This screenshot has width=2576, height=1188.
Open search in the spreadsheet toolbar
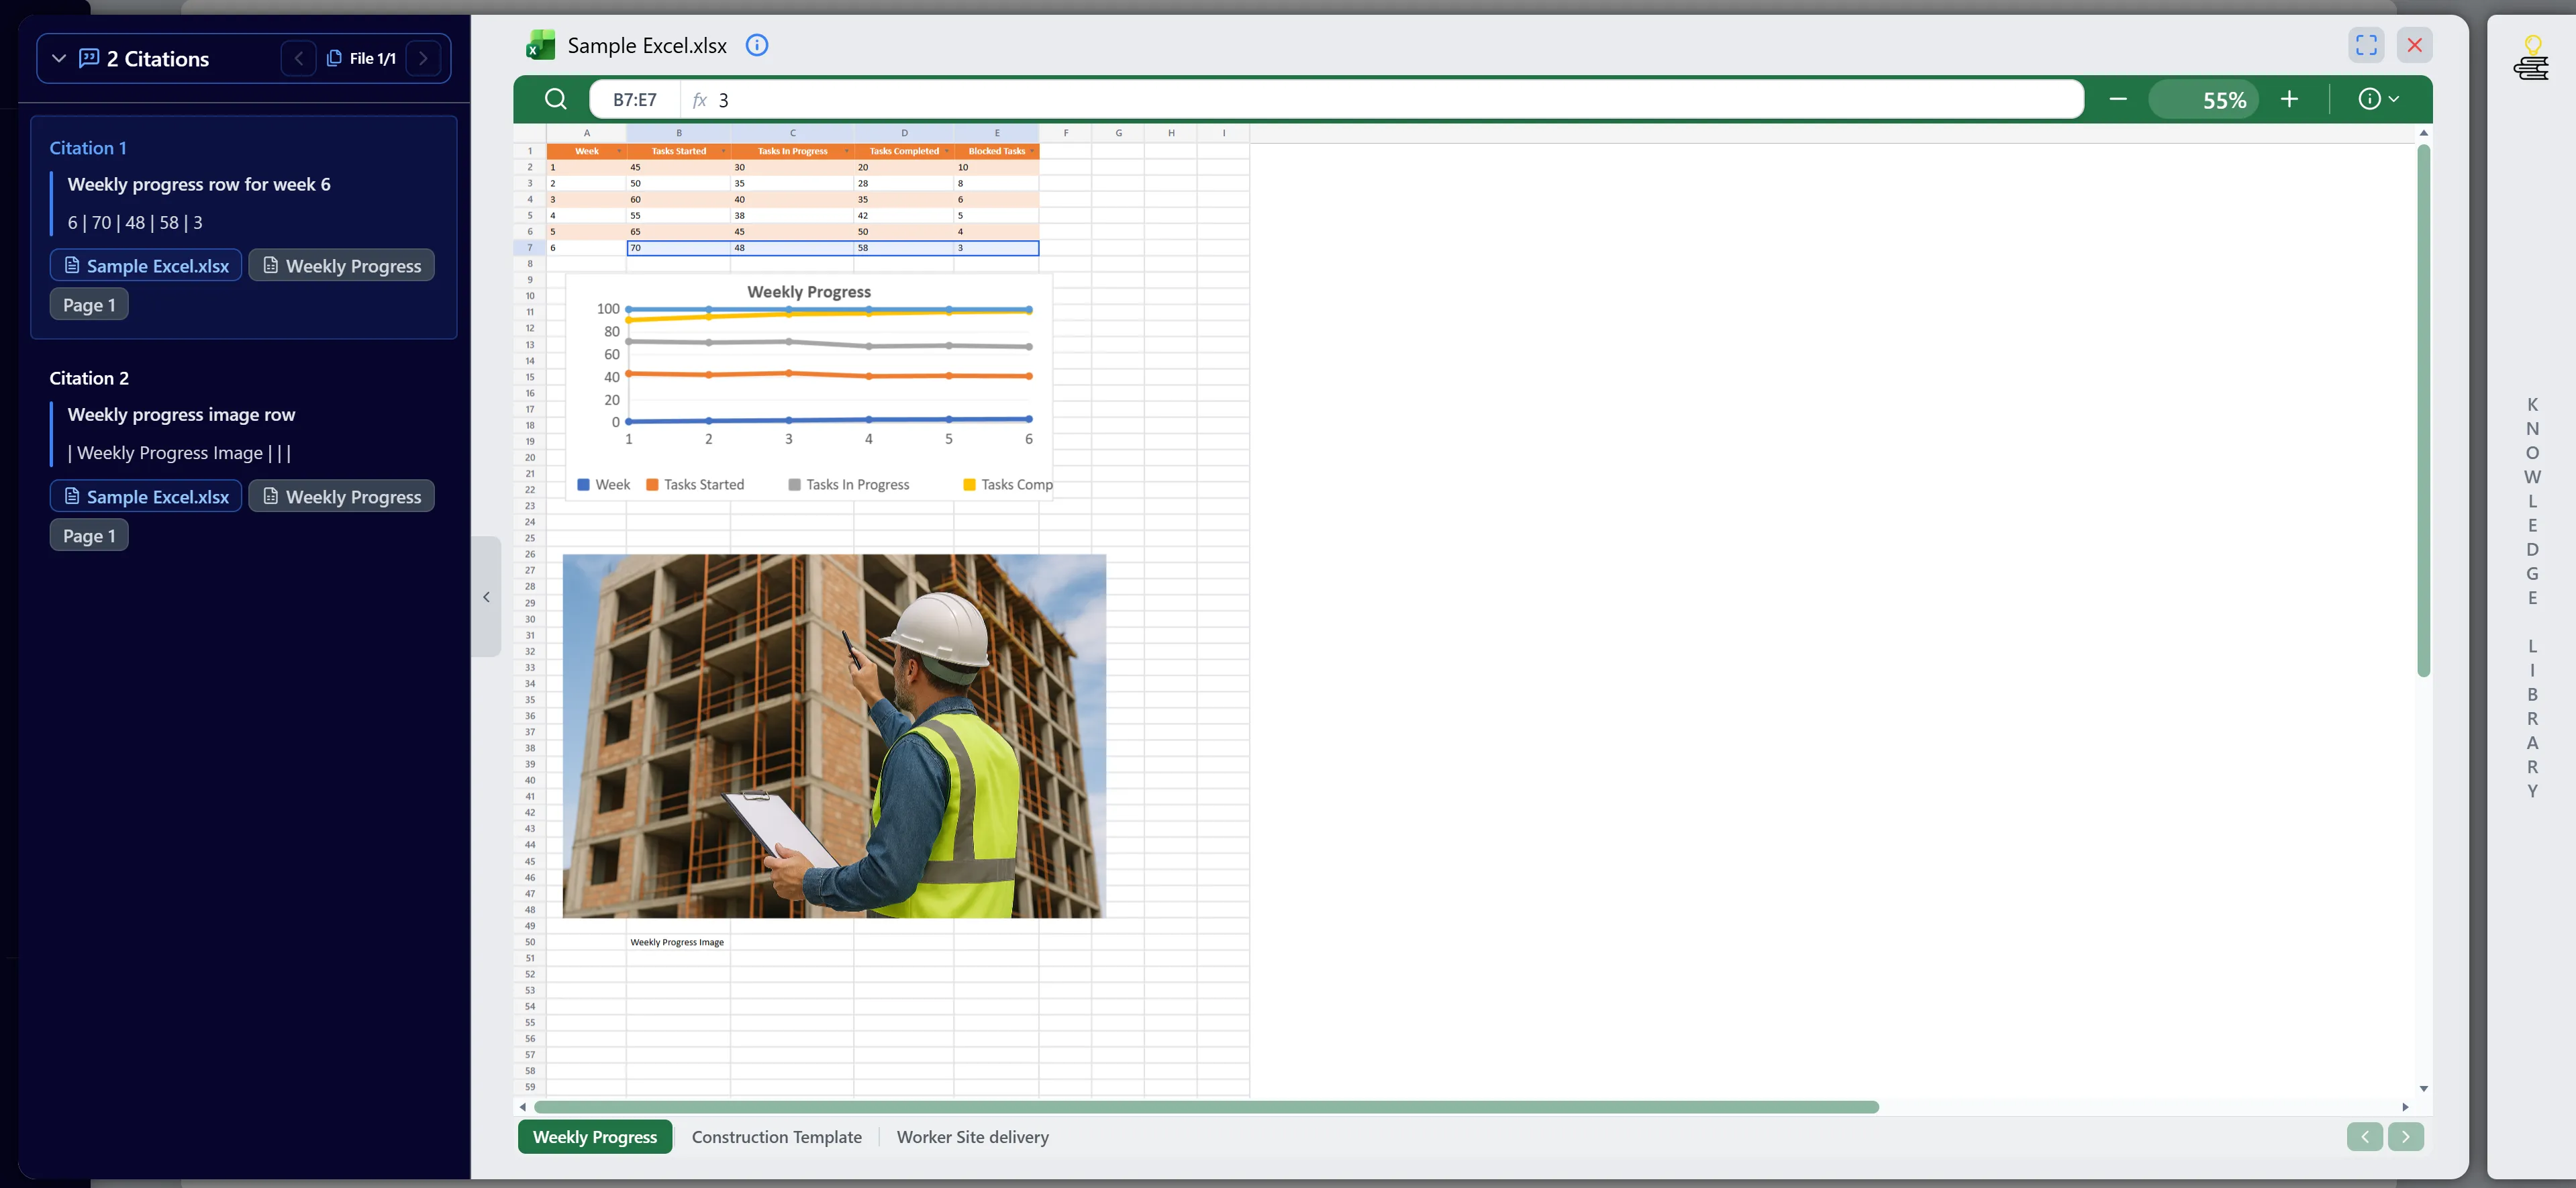tap(556, 99)
